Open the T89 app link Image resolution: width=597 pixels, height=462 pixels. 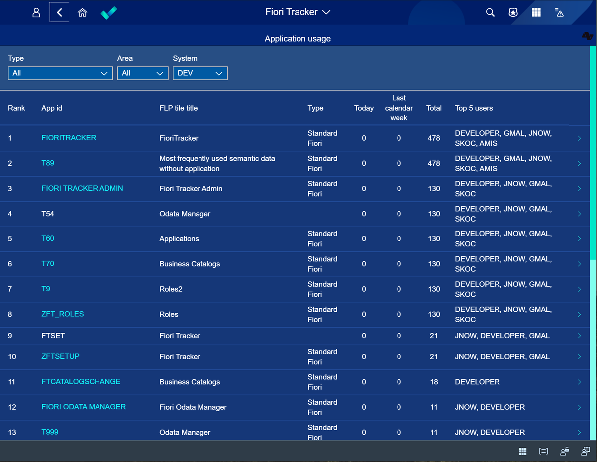[48, 163]
